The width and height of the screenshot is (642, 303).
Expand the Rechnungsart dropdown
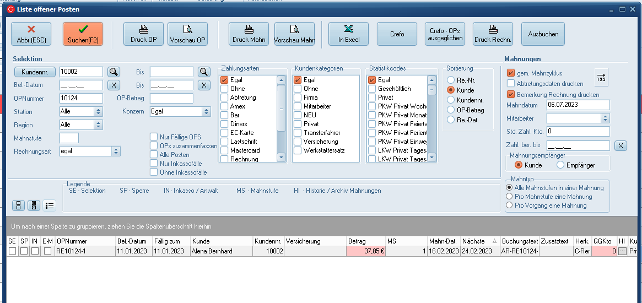point(116,151)
